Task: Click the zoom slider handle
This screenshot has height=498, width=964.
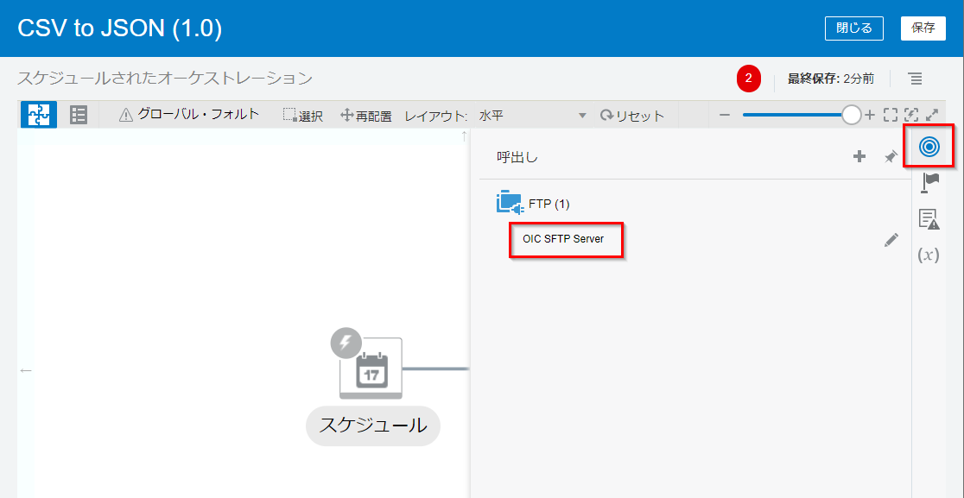Action: point(852,115)
